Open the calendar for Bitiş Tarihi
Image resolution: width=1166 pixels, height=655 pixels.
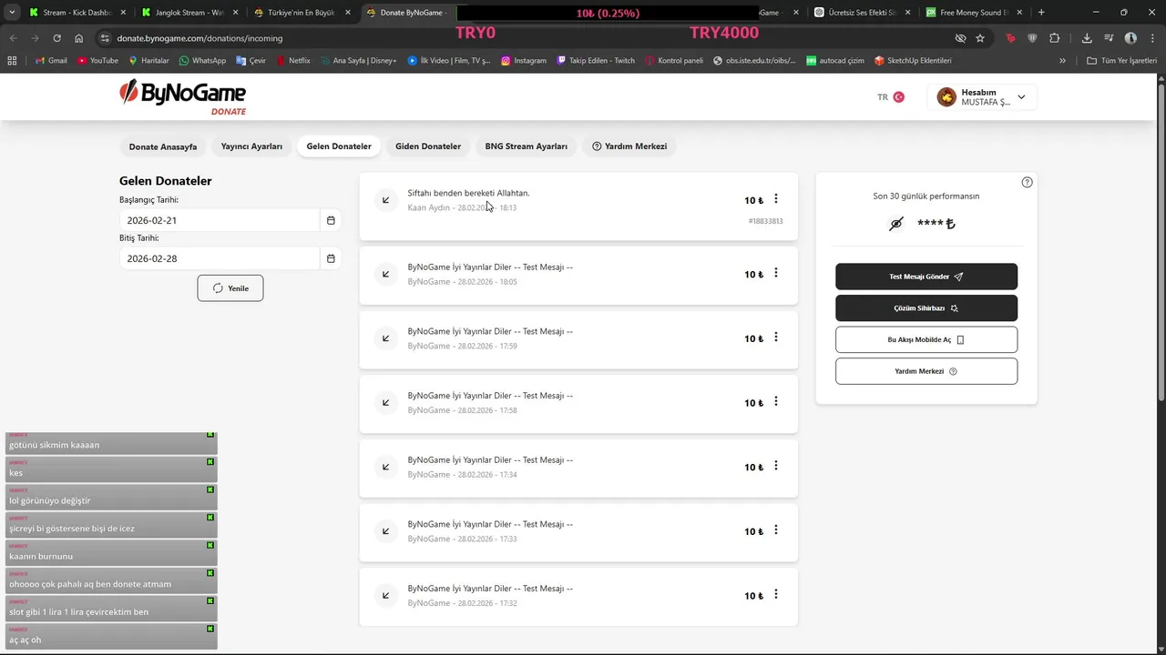(x=331, y=258)
